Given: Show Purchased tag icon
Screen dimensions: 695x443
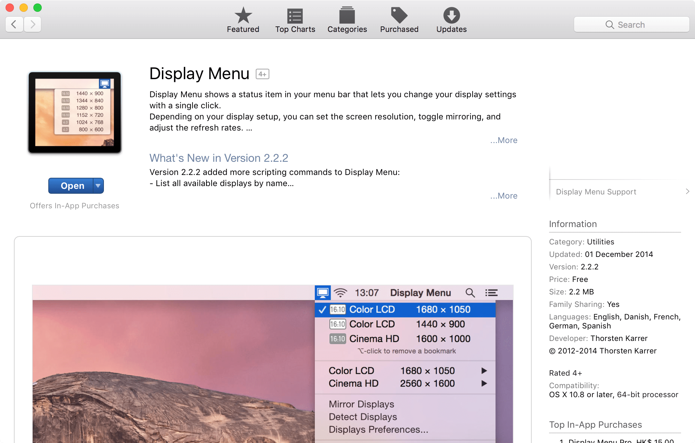Looking at the screenshot, I should [x=399, y=16].
